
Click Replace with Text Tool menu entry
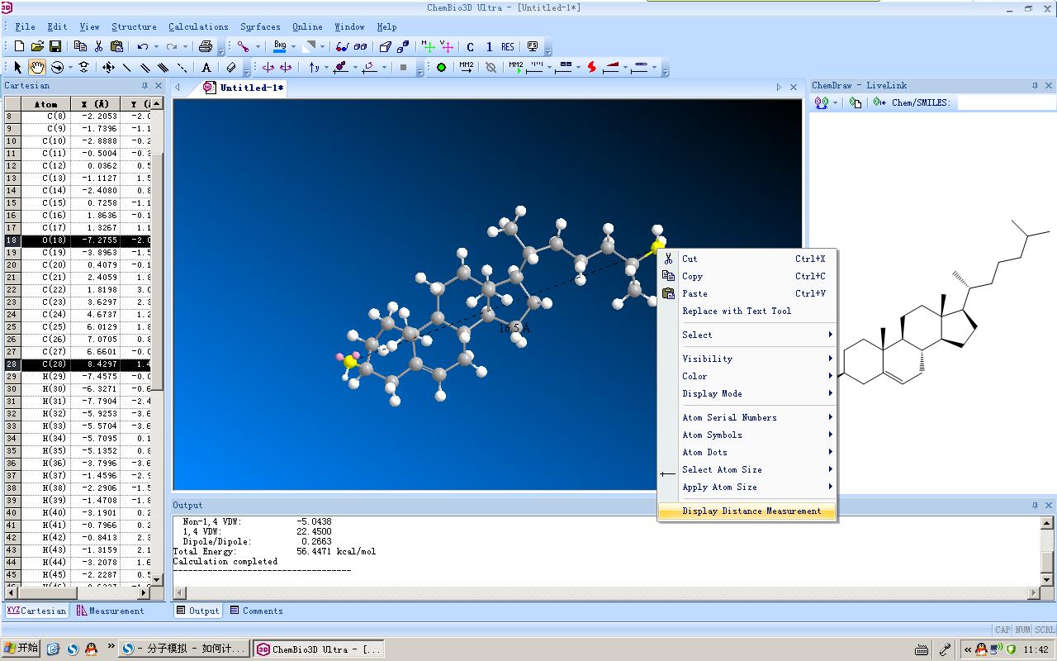coord(747,311)
